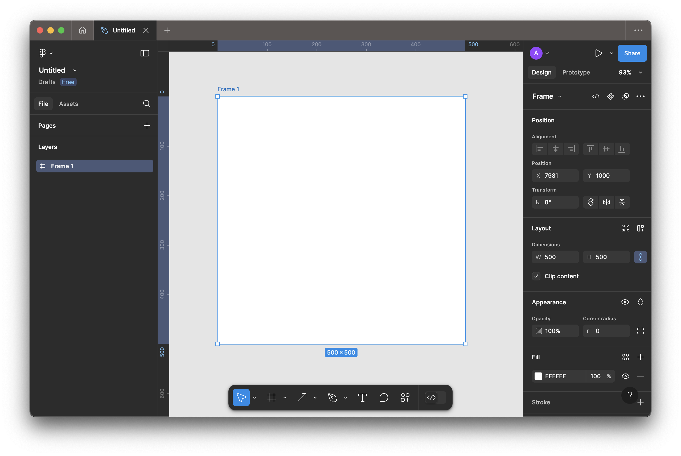
Task: Click the auto-layout icon in Layout section
Action: point(641,228)
